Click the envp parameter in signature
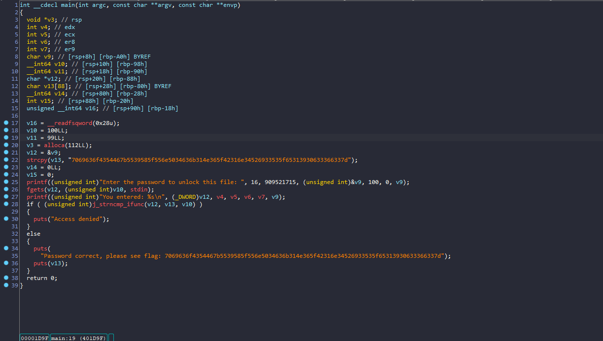This screenshot has height=341, width=603. (x=230, y=5)
